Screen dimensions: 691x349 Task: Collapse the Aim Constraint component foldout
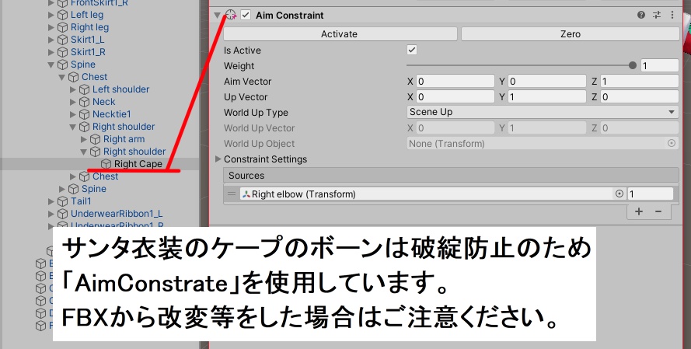click(218, 15)
